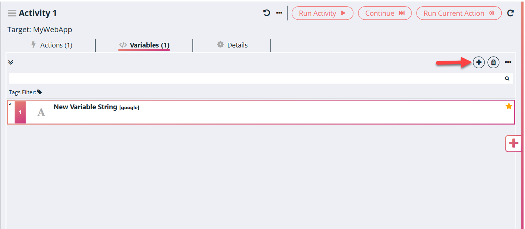The width and height of the screenshot is (525, 229).
Task: Collapse the New Variable String row
Action: click(x=10, y=104)
